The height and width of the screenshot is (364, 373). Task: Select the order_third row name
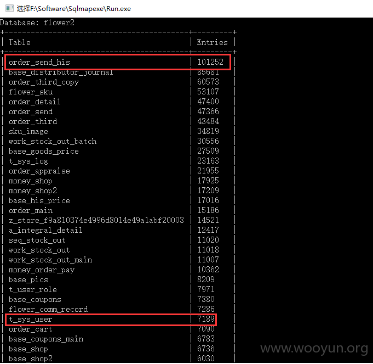tap(33, 121)
